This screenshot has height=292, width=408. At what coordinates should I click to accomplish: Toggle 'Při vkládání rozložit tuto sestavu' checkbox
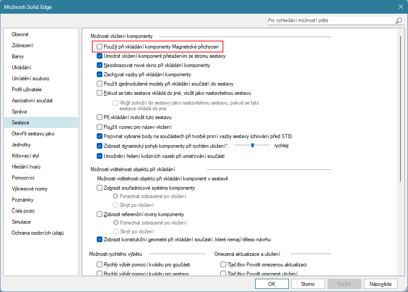(x=100, y=117)
